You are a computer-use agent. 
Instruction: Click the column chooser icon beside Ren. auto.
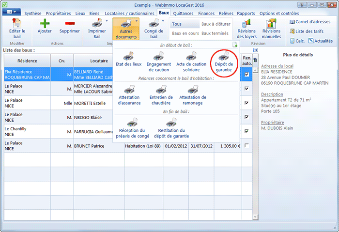coord(255,60)
